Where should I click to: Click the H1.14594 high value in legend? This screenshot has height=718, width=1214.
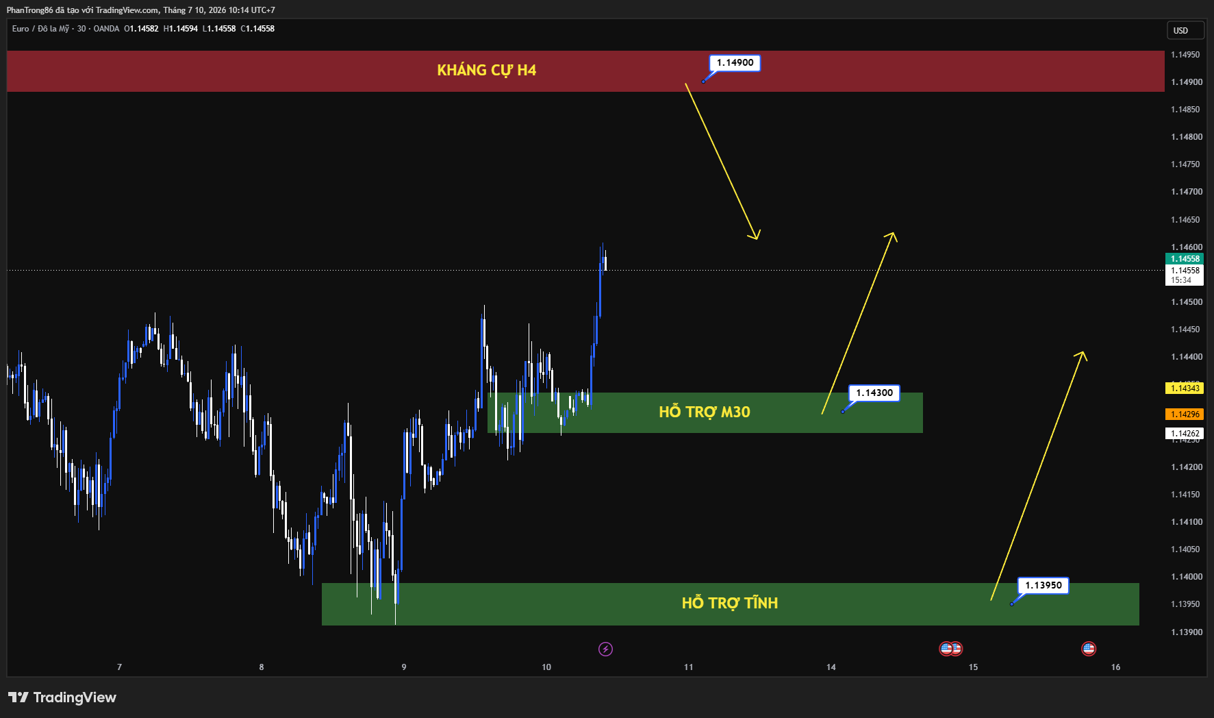(181, 29)
